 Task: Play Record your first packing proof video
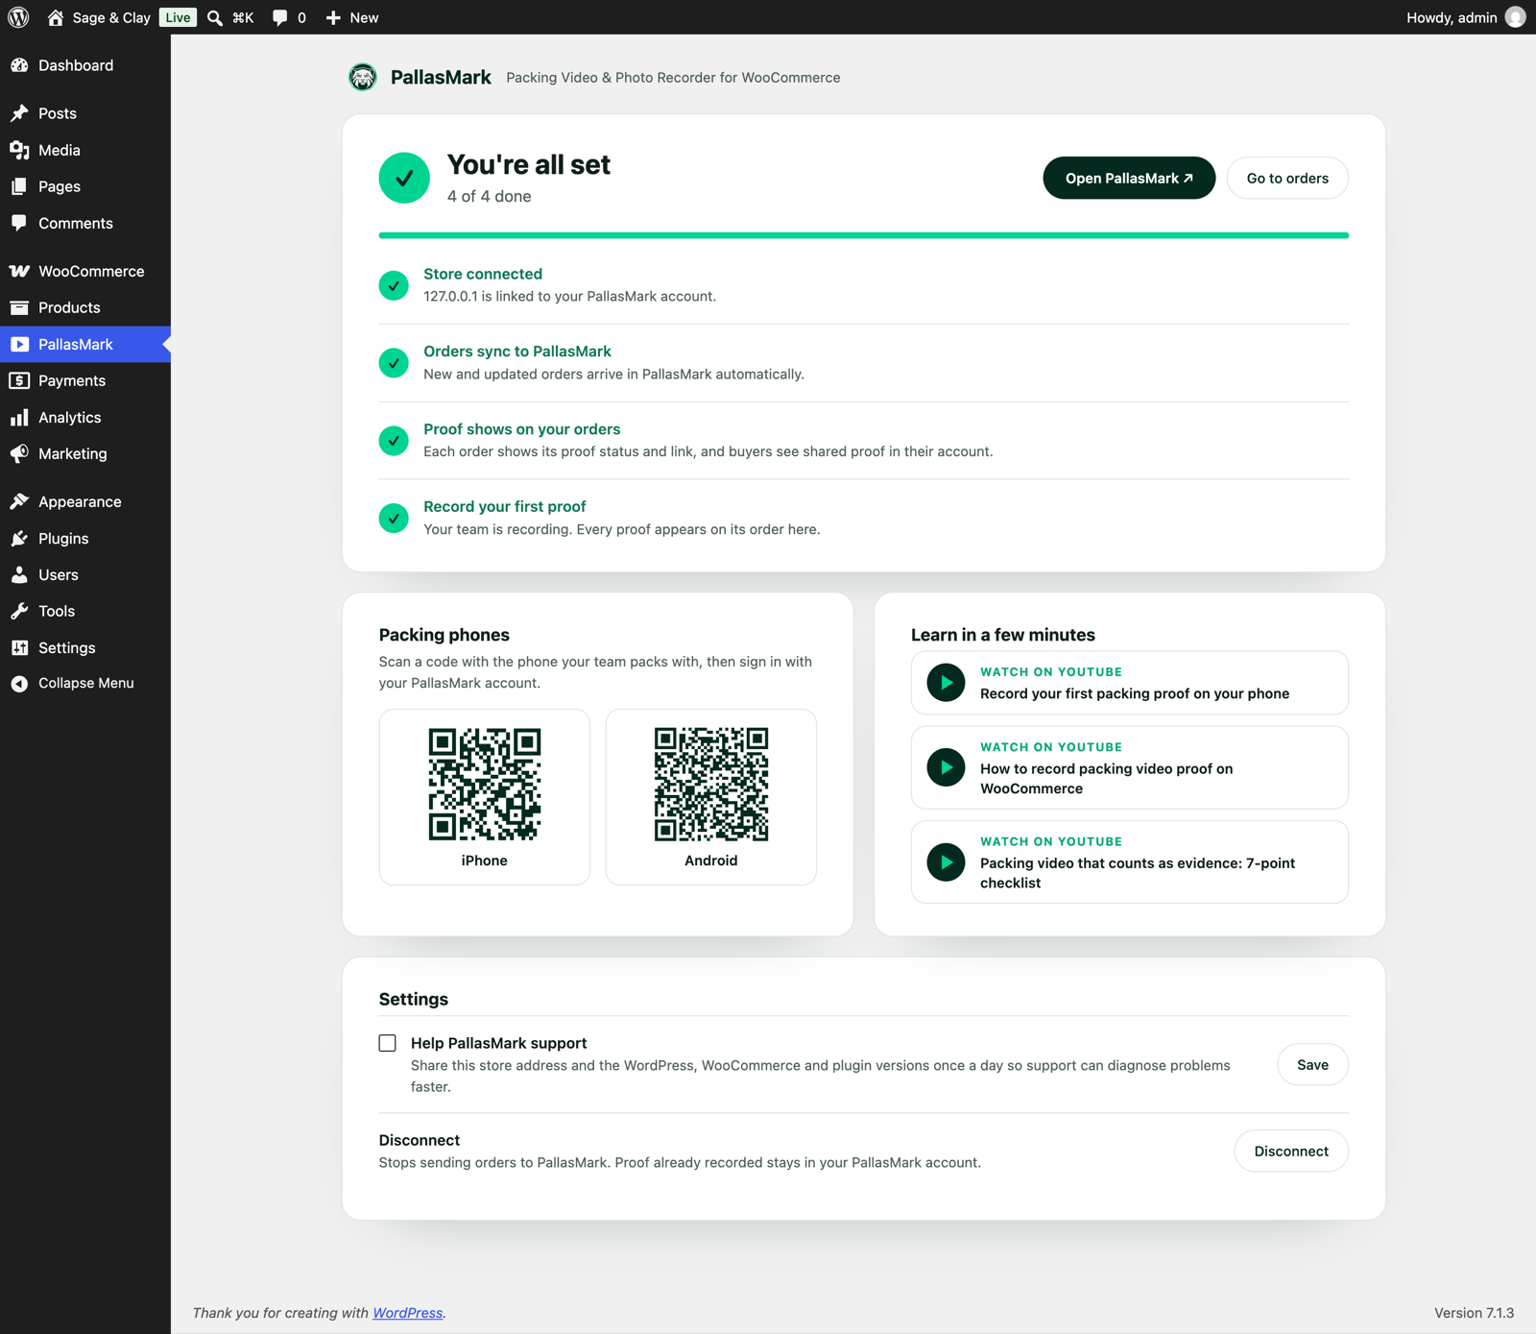[1129, 683]
